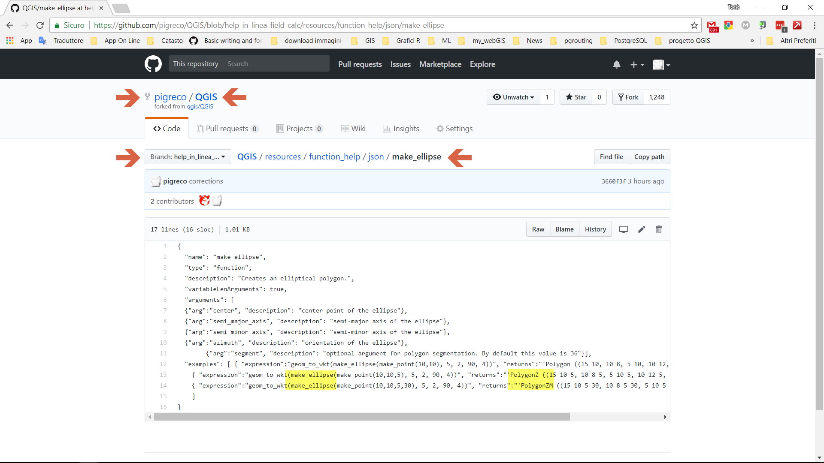Open the notifications bell
This screenshot has width=824, height=463.
616,64
